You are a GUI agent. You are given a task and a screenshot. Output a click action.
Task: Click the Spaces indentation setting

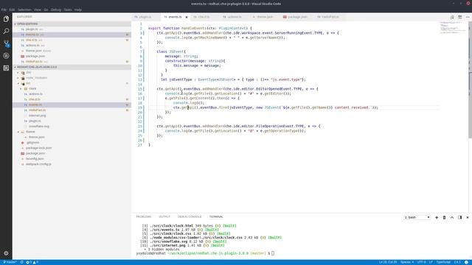pyautogui.click(x=407, y=262)
